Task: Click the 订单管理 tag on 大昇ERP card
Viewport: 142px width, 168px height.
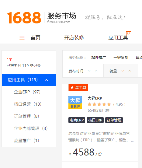Action: 114,120
